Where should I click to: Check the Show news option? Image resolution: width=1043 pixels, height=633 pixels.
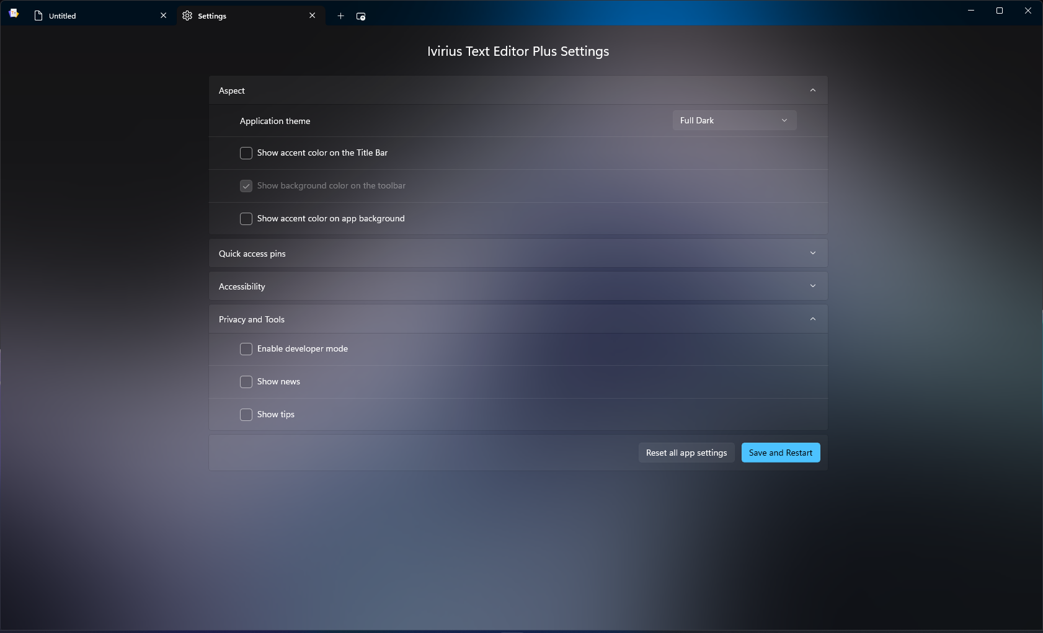click(246, 382)
